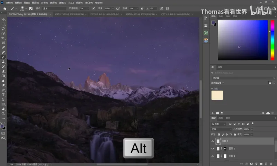Open the brush settings panel icon
Screen dimensions: 277x166
(31, 8)
